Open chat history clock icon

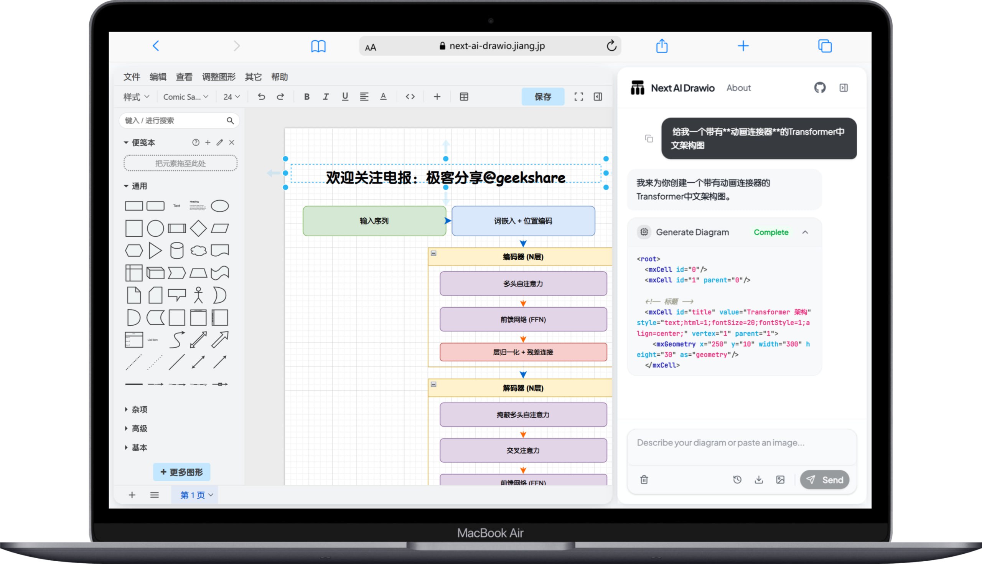click(737, 480)
